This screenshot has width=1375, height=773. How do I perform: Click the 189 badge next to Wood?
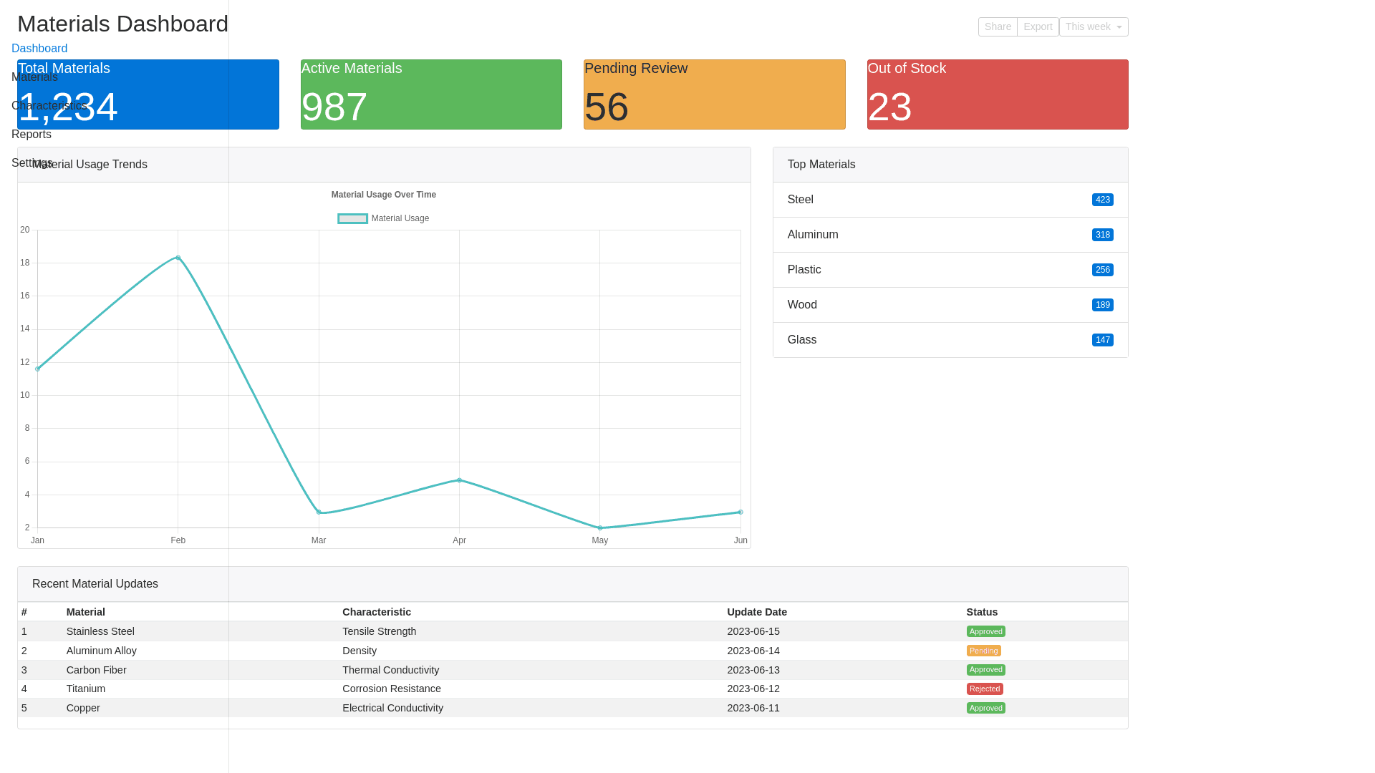click(x=1102, y=306)
